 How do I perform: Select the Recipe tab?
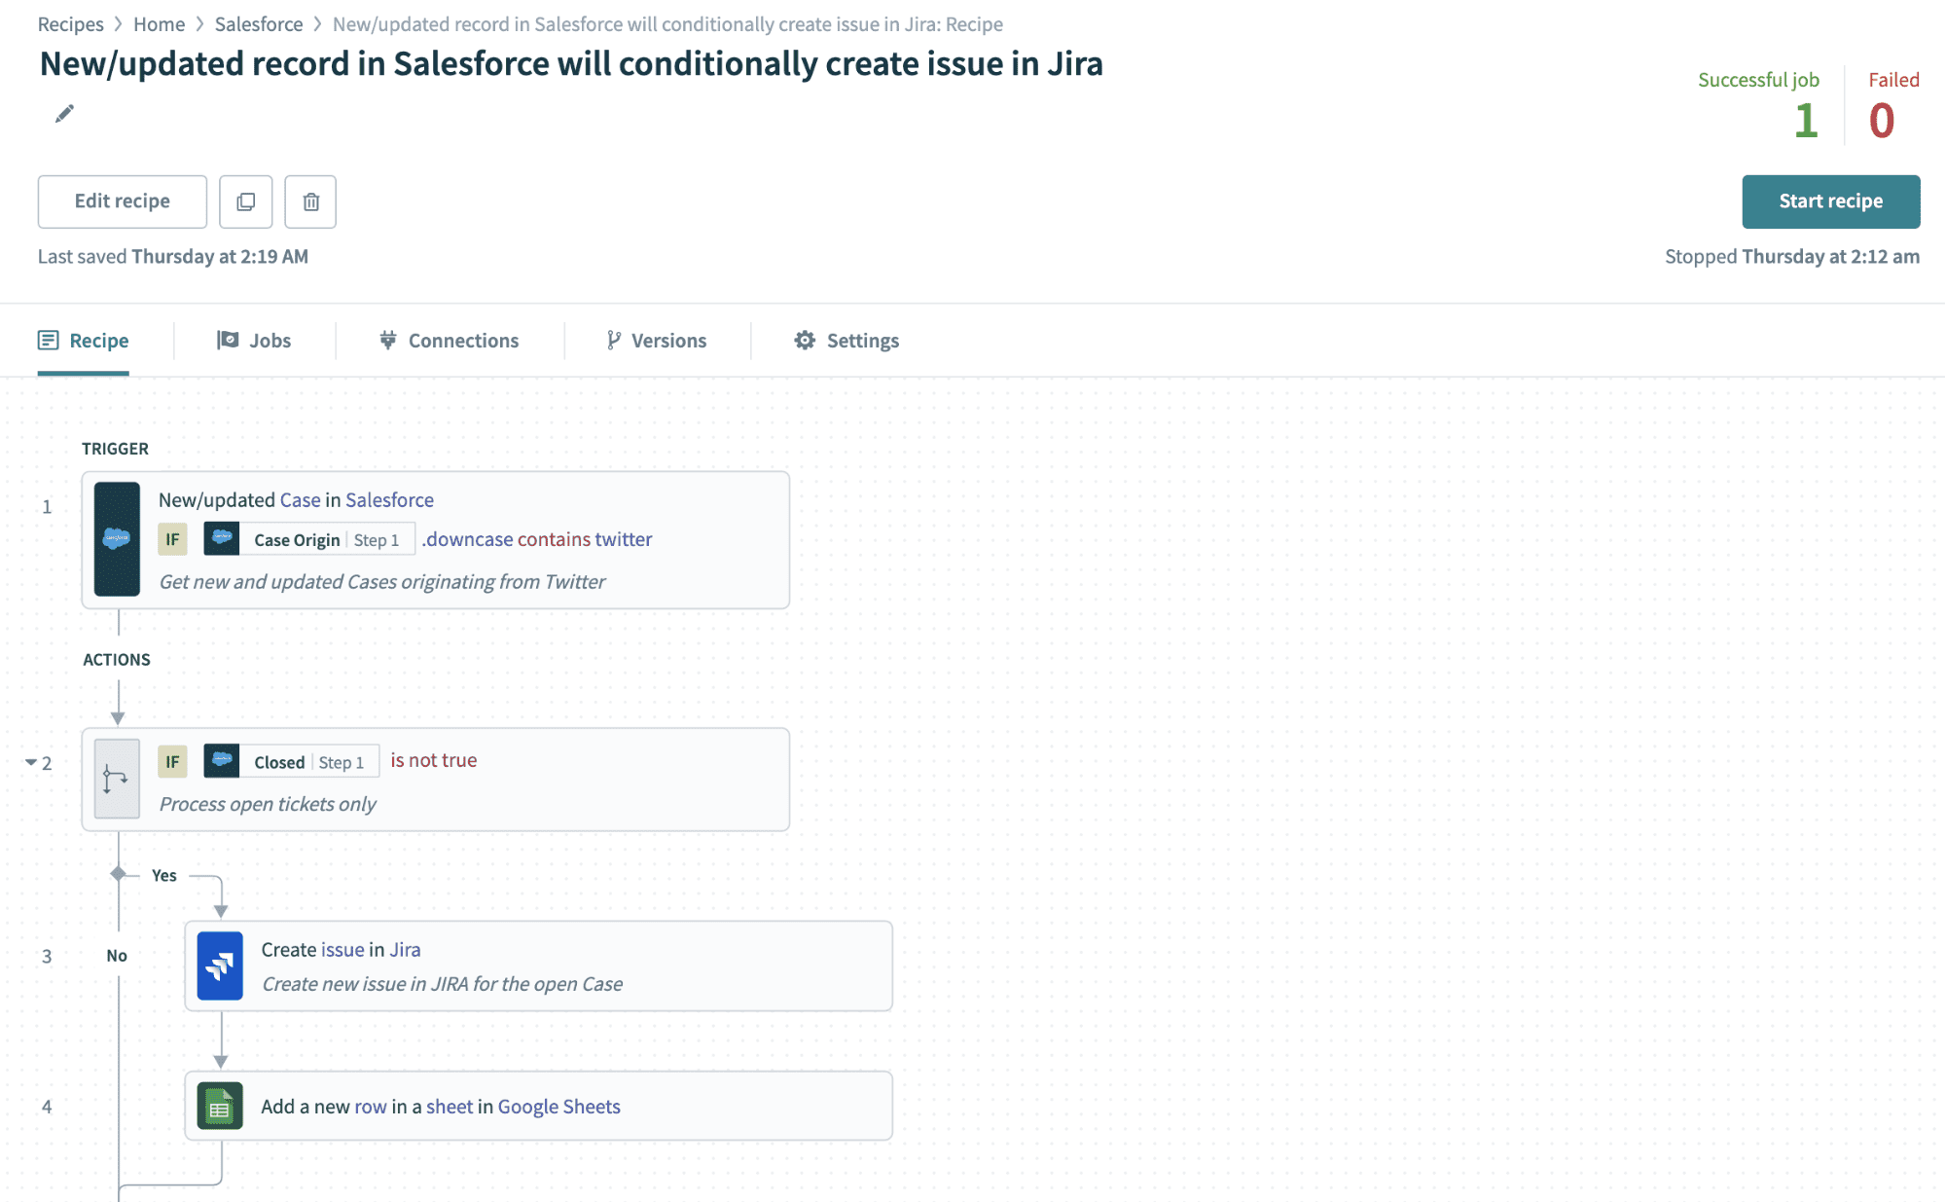click(x=84, y=341)
